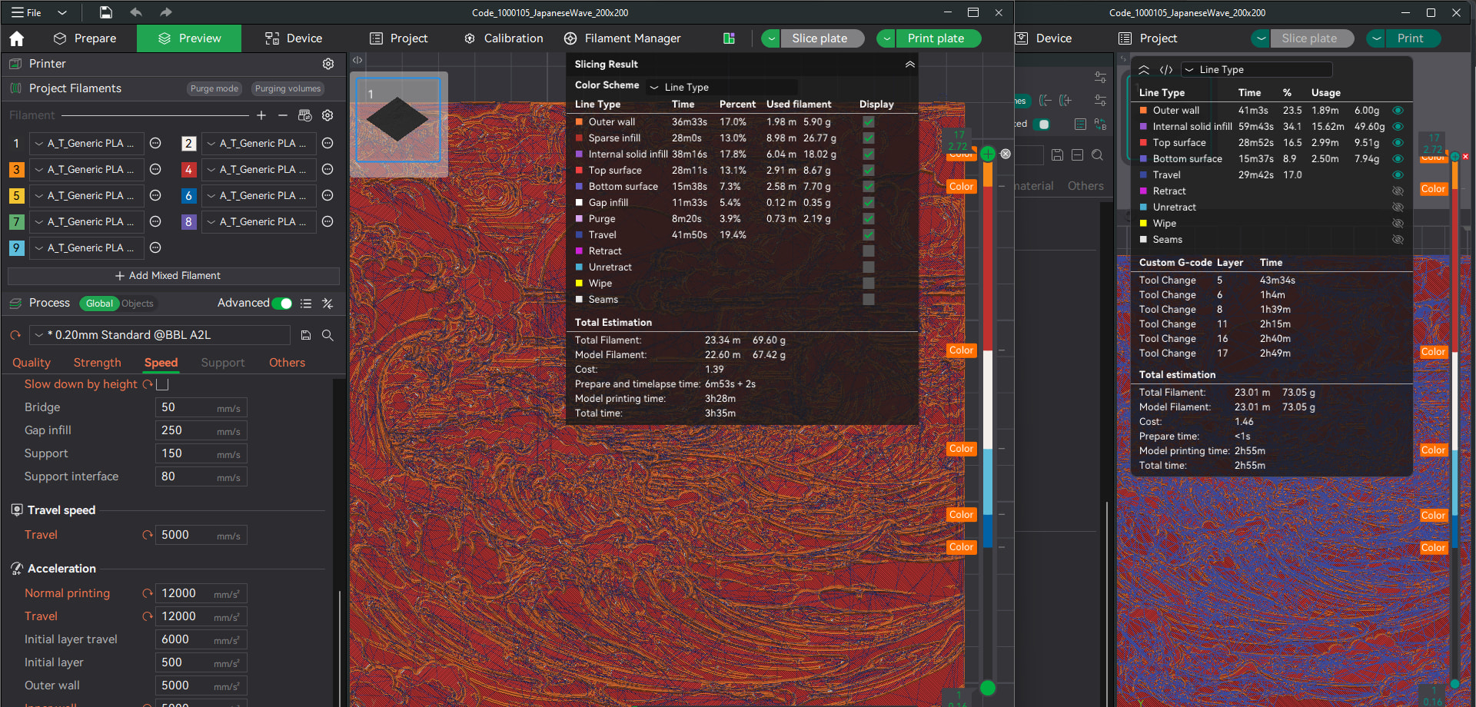1476x707 pixels.
Task: Sync filaments from AMS icon
Action: click(305, 115)
